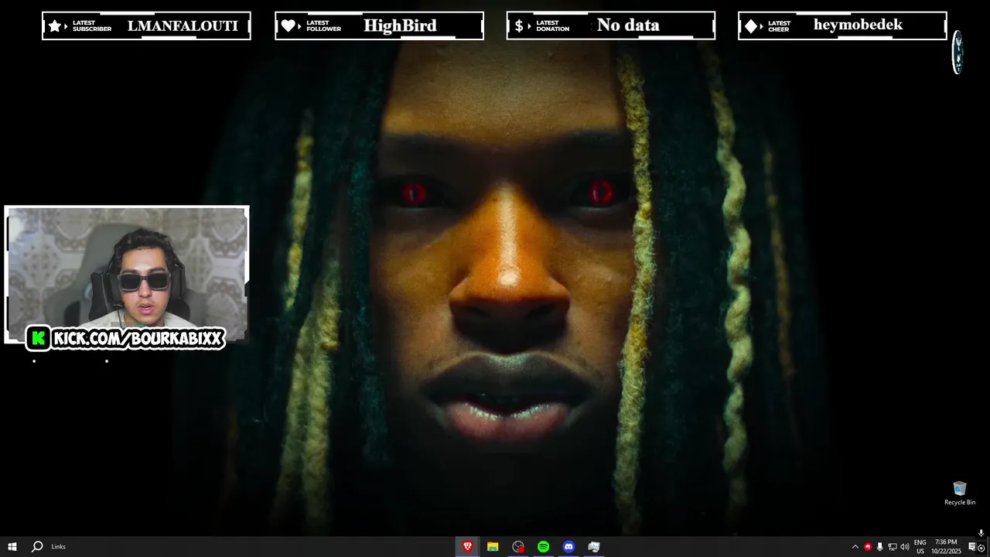Click the oval floating widget at top-right
Screen dimensions: 990x557
958,53
